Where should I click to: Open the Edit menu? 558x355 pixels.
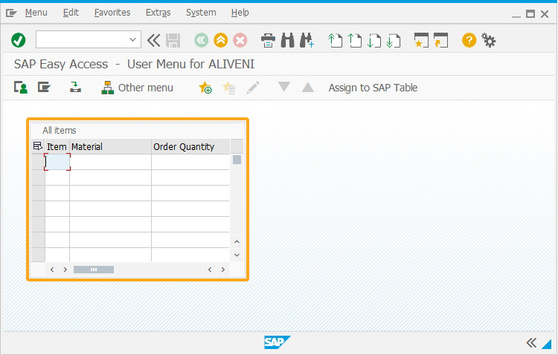[71, 13]
